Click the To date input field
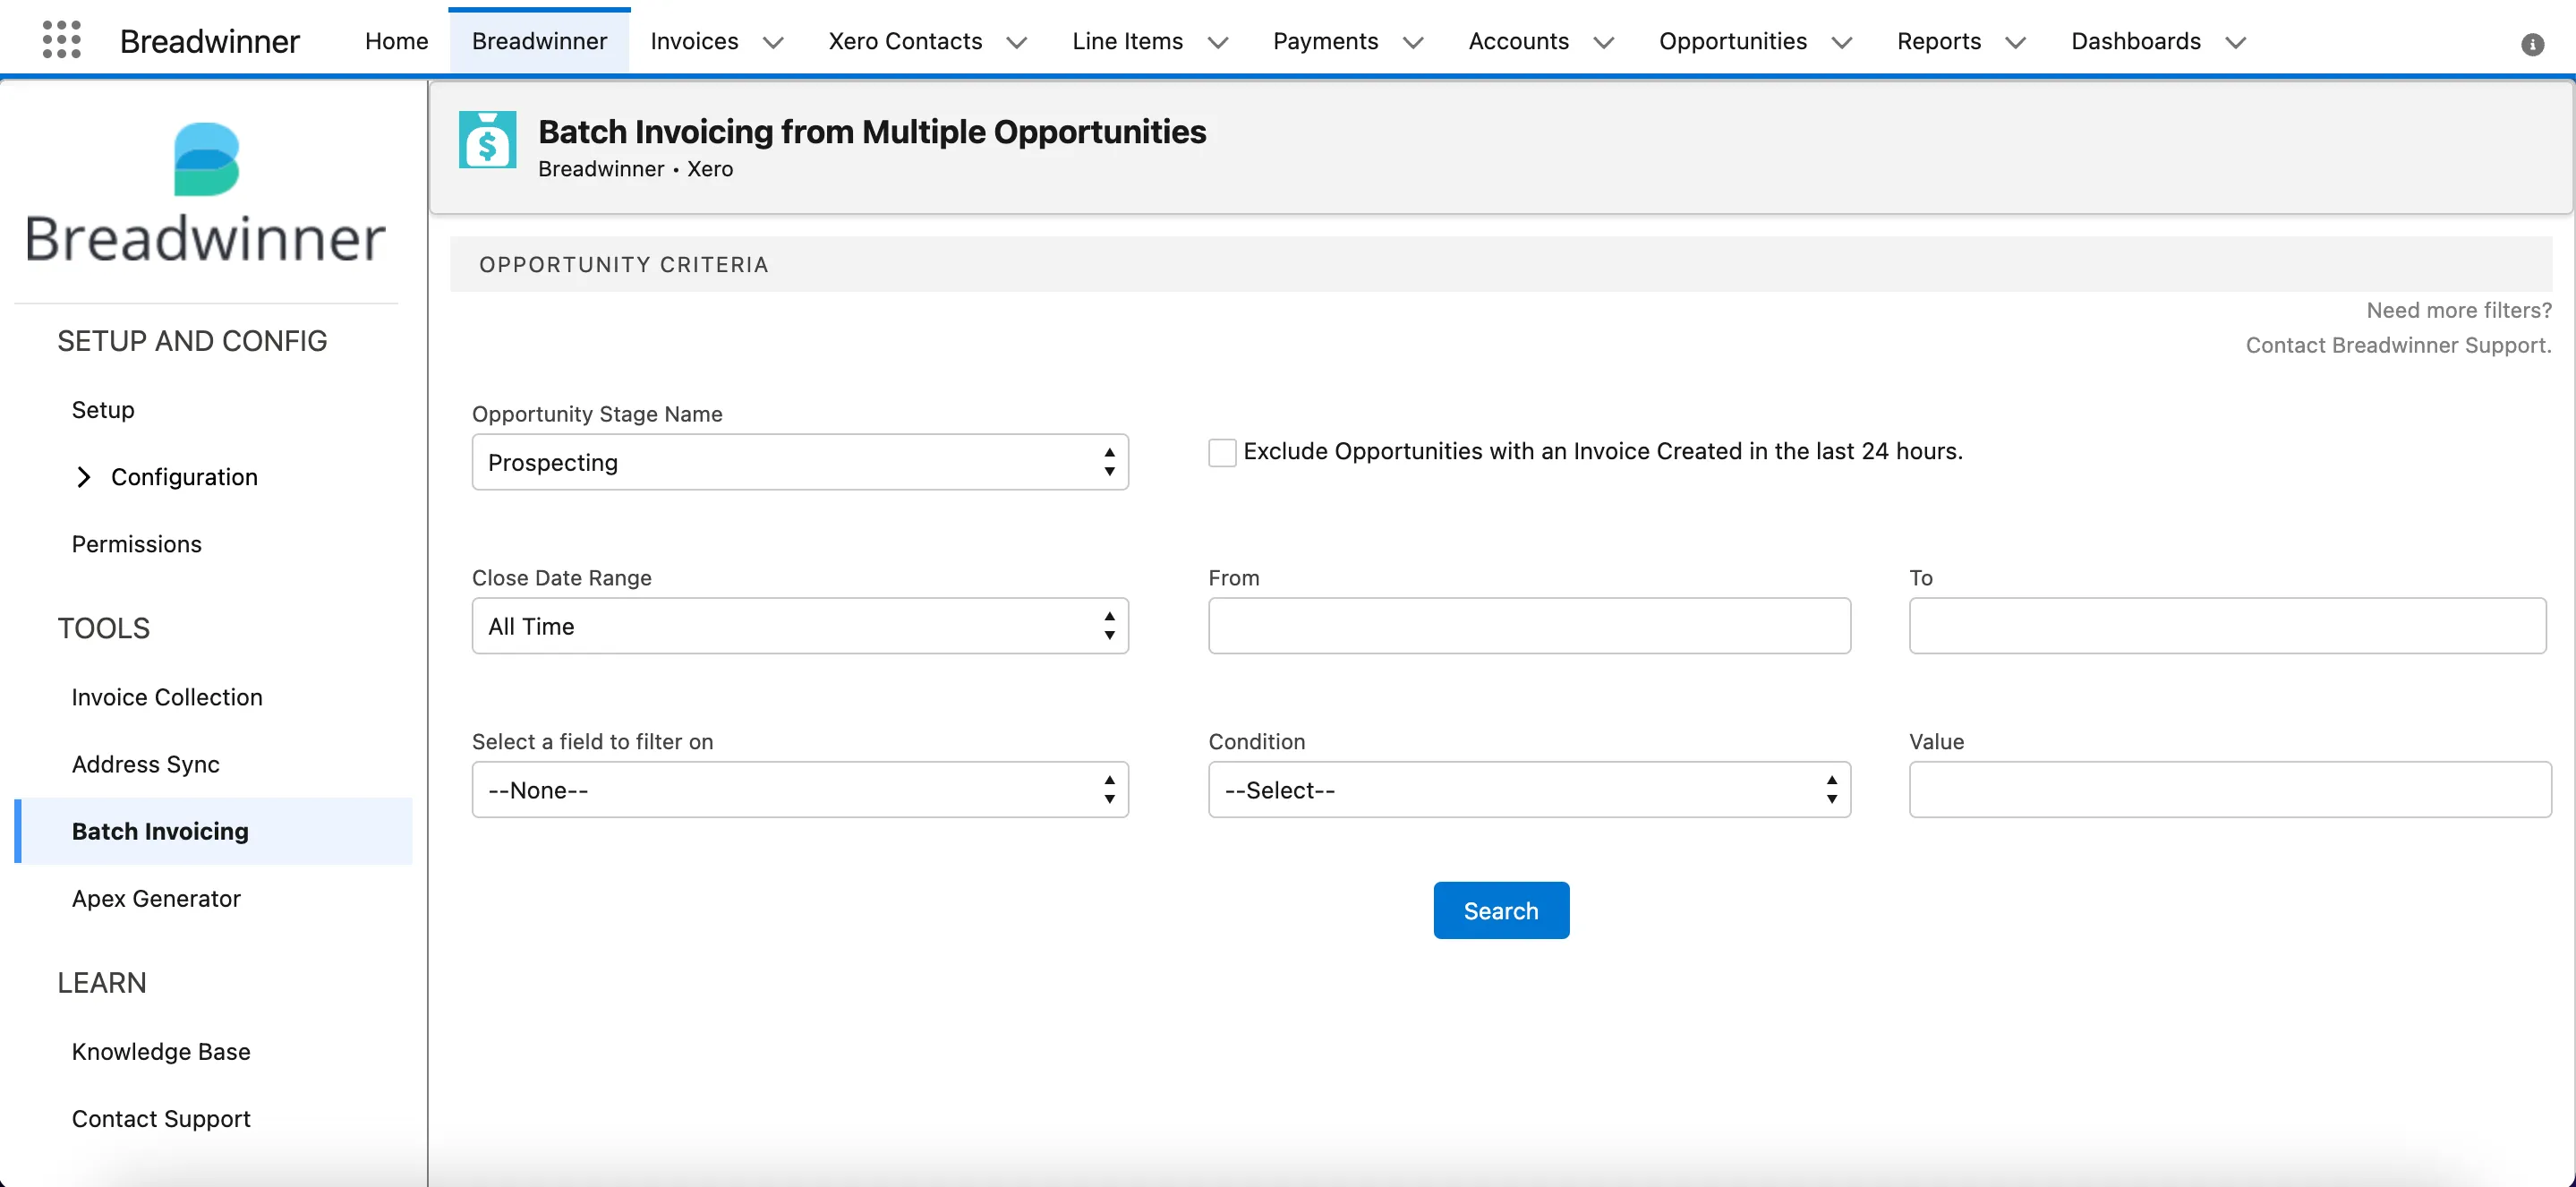Image resolution: width=2576 pixels, height=1187 pixels. [x=2227, y=626]
